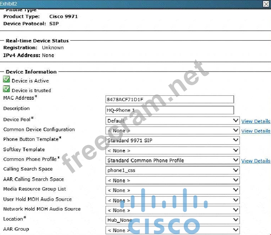View Details for Common Device Configuration

256,131
